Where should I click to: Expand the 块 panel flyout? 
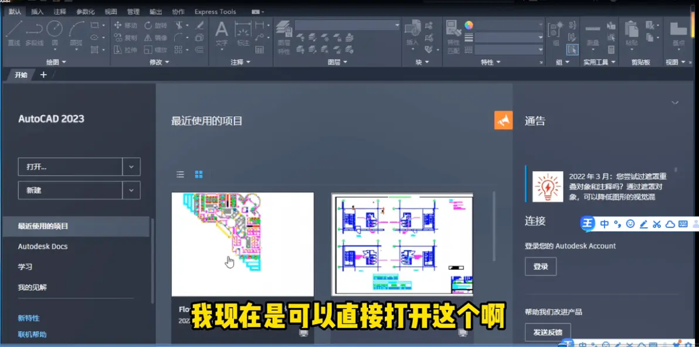421,62
